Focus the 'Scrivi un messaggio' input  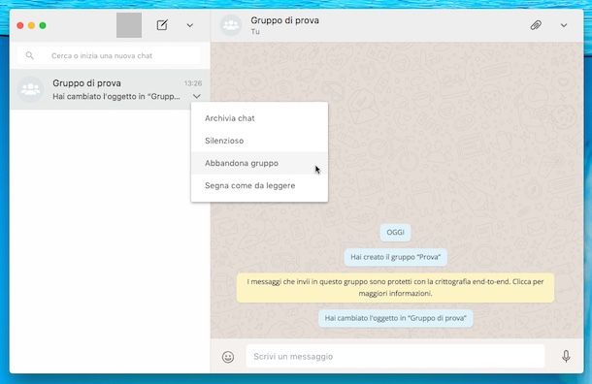point(395,356)
